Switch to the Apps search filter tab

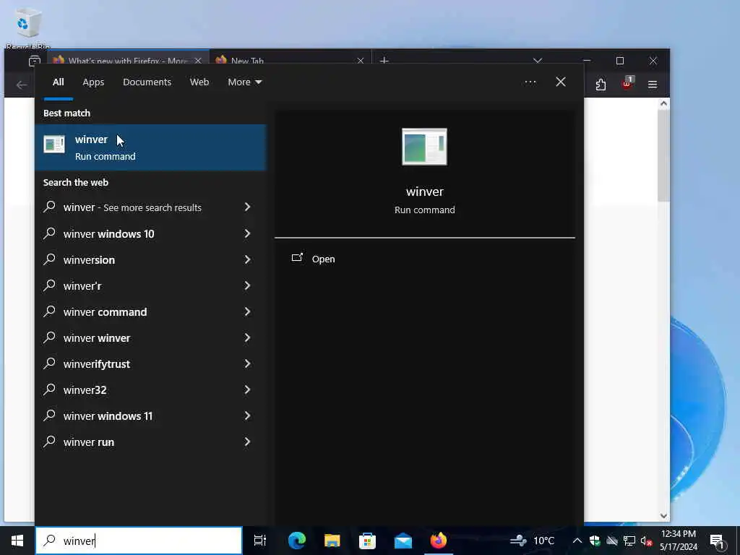coord(93,82)
